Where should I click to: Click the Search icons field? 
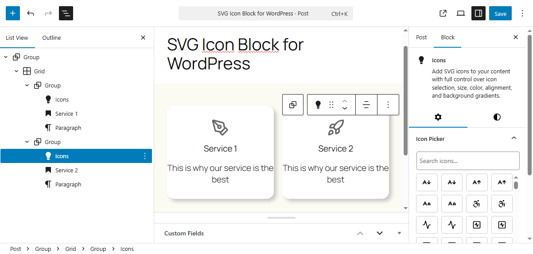(x=468, y=161)
